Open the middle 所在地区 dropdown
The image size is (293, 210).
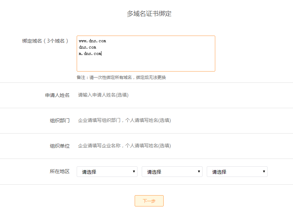pyautogui.click(x=172, y=172)
